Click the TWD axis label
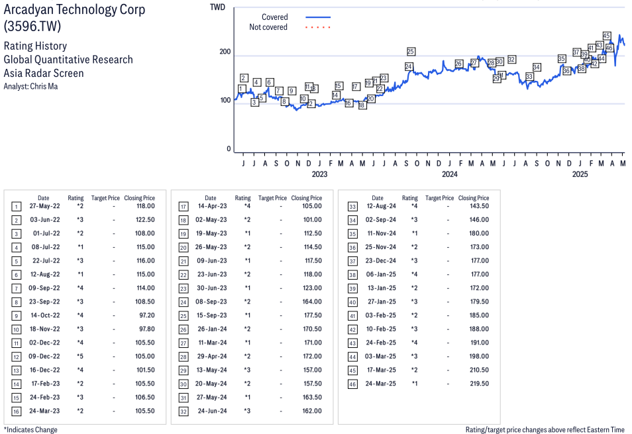Viewport: 632px width, 434px height. coord(218,7)
